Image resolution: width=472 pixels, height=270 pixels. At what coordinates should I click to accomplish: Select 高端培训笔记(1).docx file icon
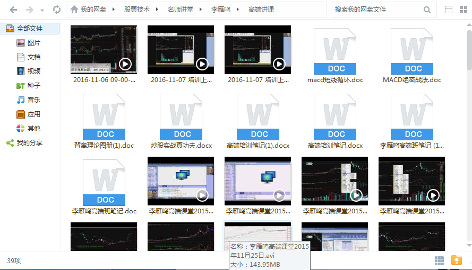click(x=258, y=117)
